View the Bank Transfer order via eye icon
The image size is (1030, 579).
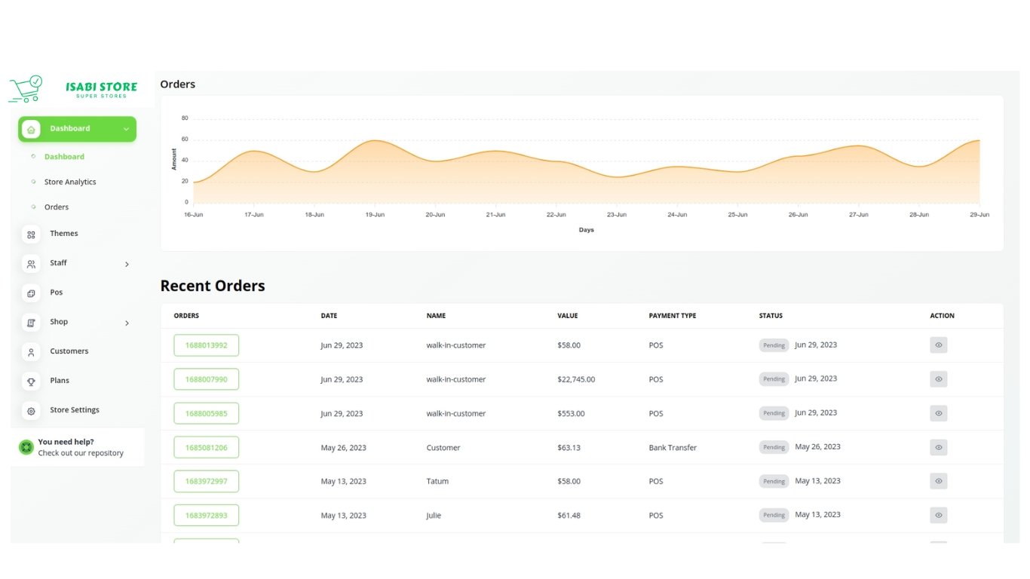pyautogui.click(x=938, y=447)
